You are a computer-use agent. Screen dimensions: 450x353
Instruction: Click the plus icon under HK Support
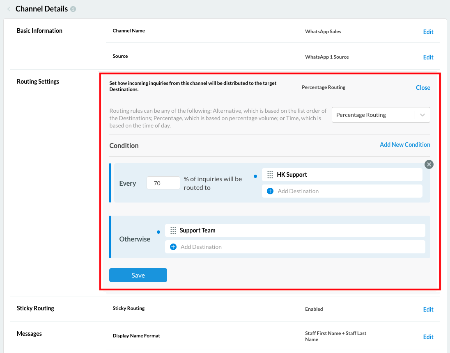(x=270, y=191)
